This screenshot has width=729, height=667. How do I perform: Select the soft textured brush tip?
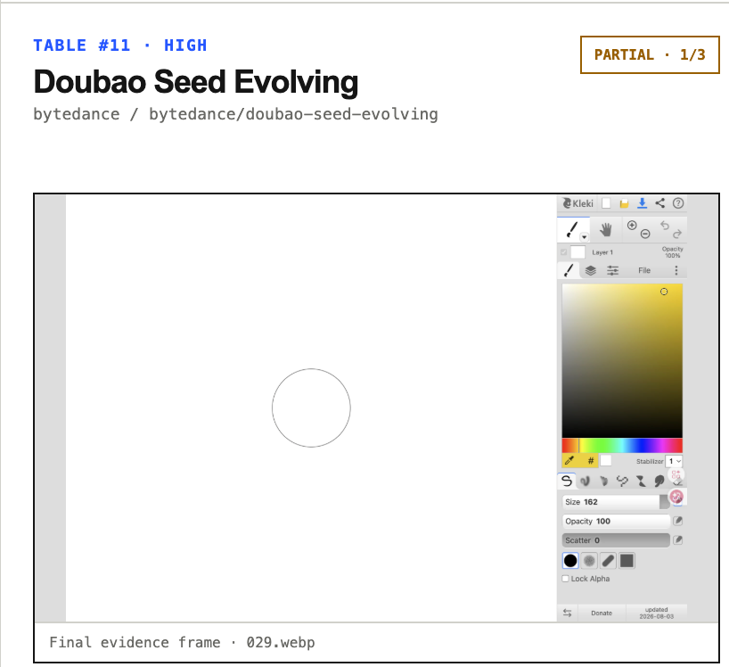[x=589, y=561]
